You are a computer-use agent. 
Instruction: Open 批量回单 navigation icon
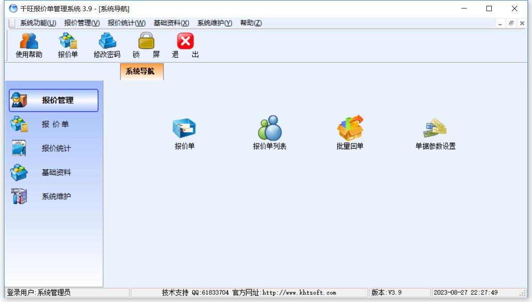point(350,133)
